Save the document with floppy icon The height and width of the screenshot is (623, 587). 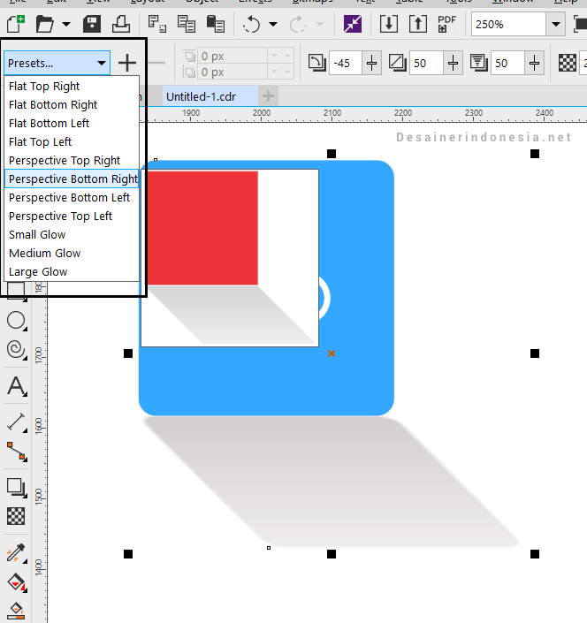(92, 24)
